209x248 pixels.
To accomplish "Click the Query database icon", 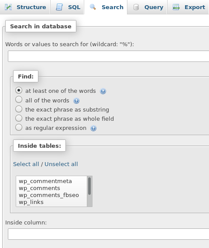I will [x=136, y=7].
